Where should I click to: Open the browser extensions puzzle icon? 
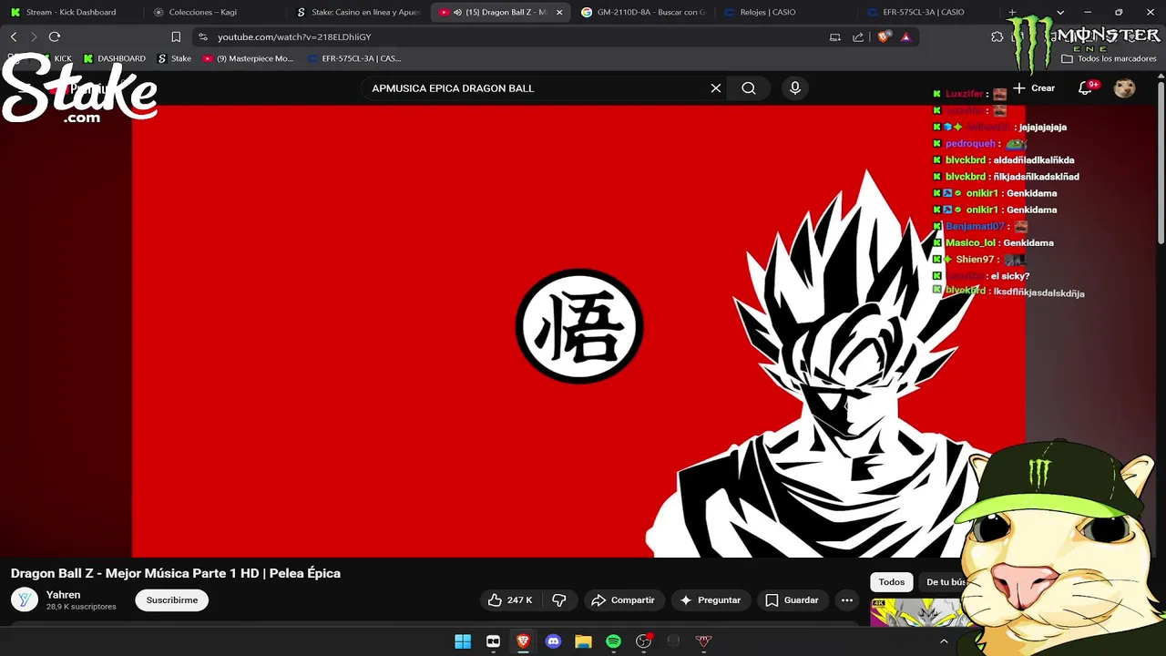(x=997, y=36)
